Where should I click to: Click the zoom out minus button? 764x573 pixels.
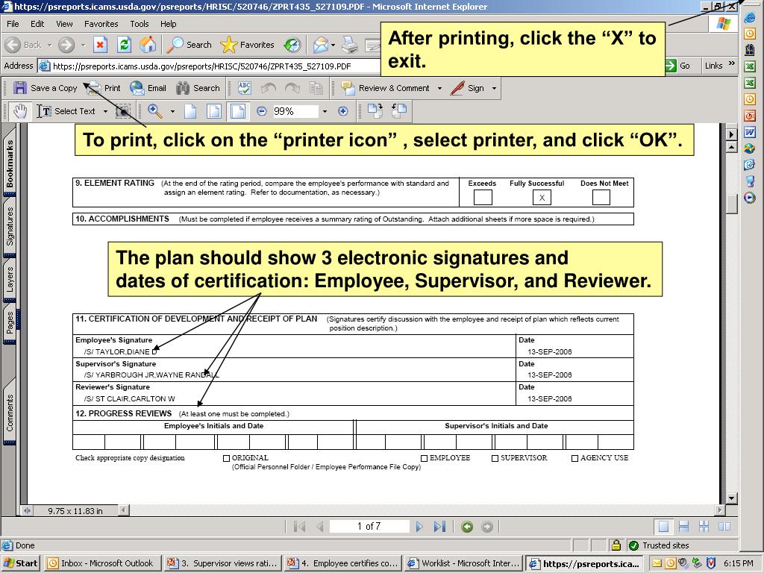(x=262, y=111)
